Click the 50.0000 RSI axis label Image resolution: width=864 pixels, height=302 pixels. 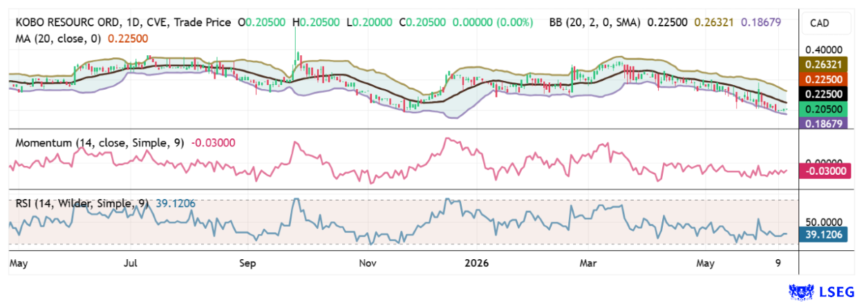825,222
